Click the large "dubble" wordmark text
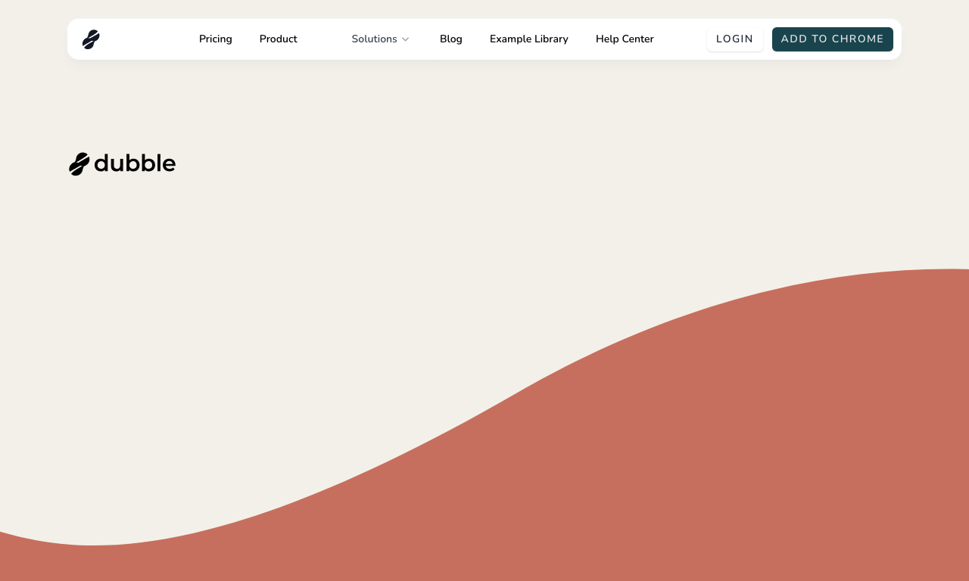969x581 pixels. [x=135, y=163]
